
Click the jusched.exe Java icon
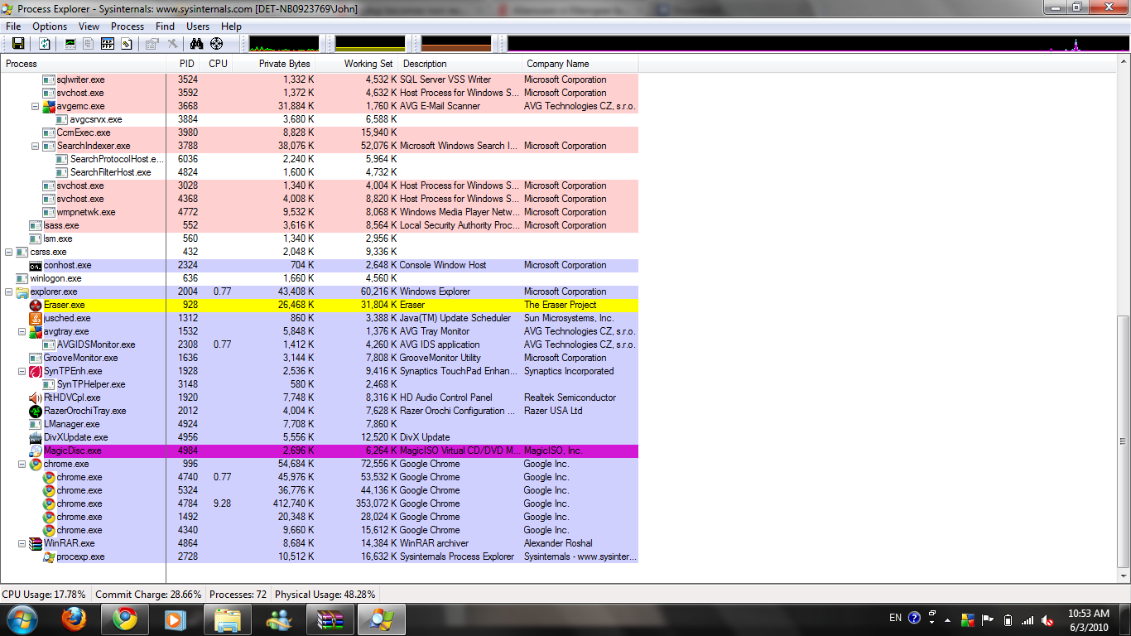point(36,318)
